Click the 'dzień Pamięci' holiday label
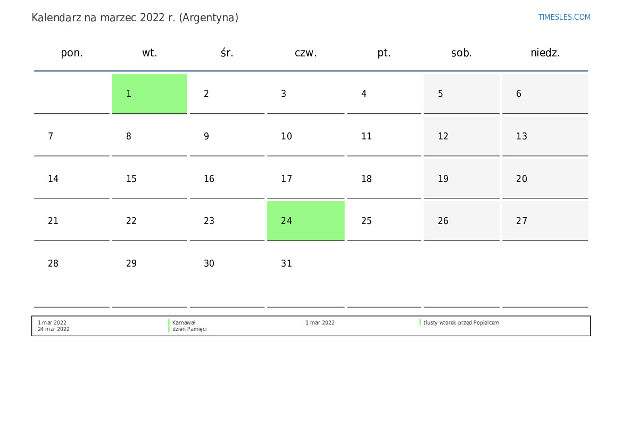Viewport: 622px width, 440px height. (189, 329)
